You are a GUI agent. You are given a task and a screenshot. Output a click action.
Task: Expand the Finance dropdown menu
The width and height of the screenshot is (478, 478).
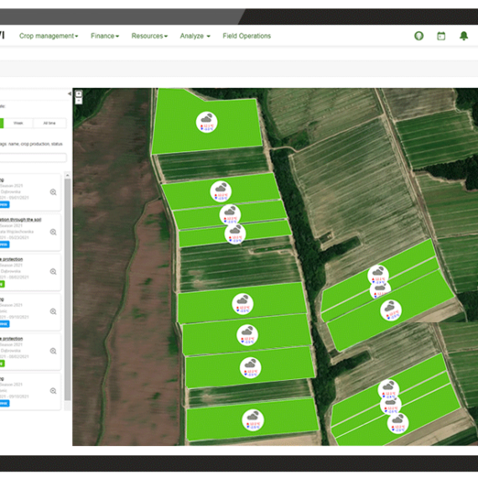pyautogui.click(x=105, y=36)
